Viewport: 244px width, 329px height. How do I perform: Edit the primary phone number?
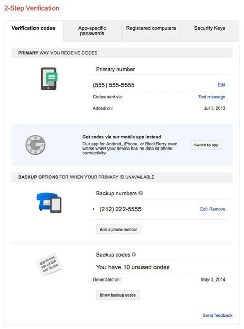221,85
